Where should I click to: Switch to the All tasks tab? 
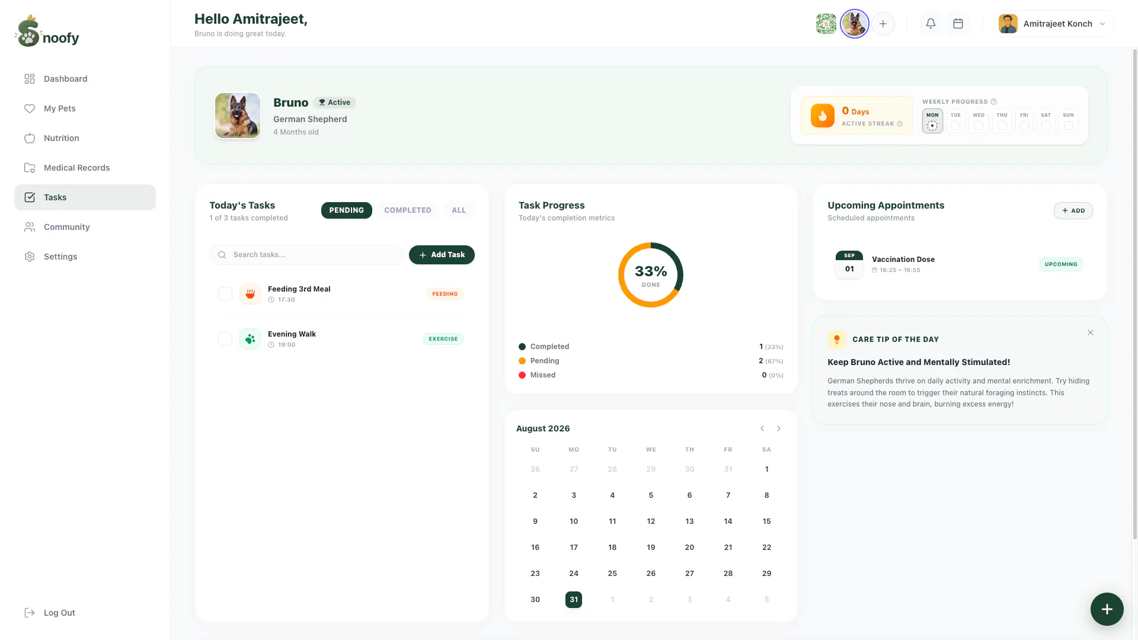pos(459,210)
